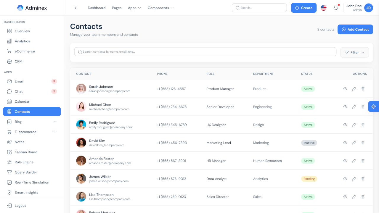Expand the Blog sidebar section
Viewport: 379px width, 213px height.
point(32,122)
